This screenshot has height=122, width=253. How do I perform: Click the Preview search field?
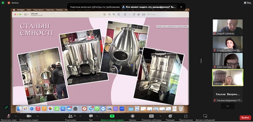[x=167, y=15]
